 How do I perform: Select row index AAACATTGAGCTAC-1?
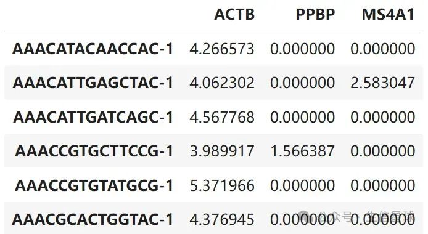(x=93, y=83)
